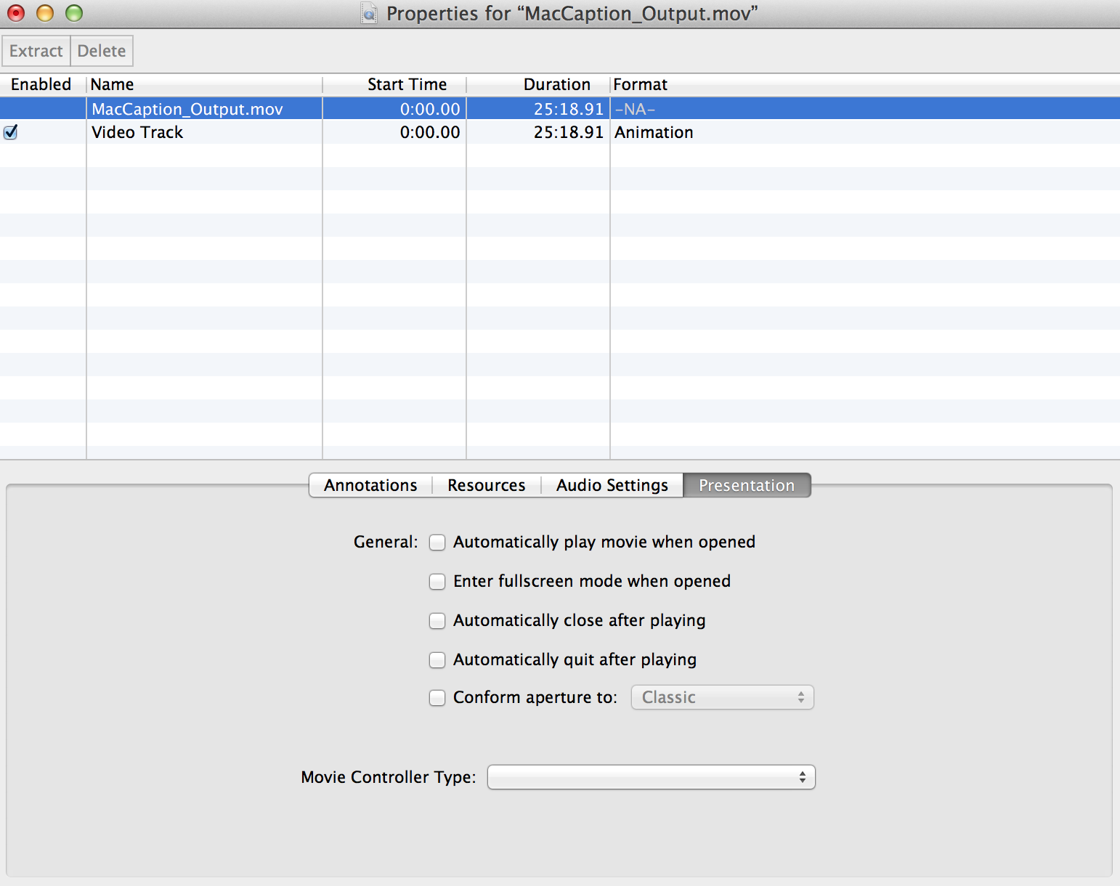Uncheck the Video Track enabled checkbox

coord(10,132)
